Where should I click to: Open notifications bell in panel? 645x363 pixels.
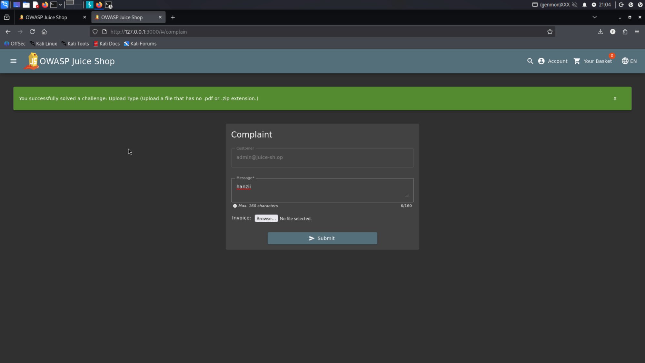click(584, 5)
